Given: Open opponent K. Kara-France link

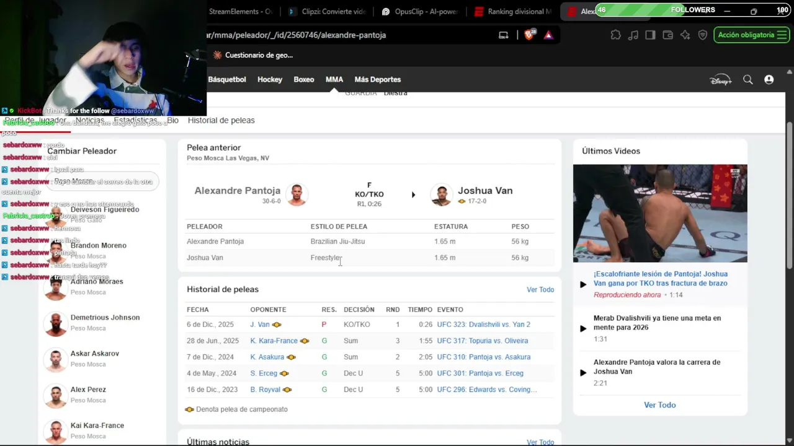Looking at the screenshot, I should coord(274,341).
